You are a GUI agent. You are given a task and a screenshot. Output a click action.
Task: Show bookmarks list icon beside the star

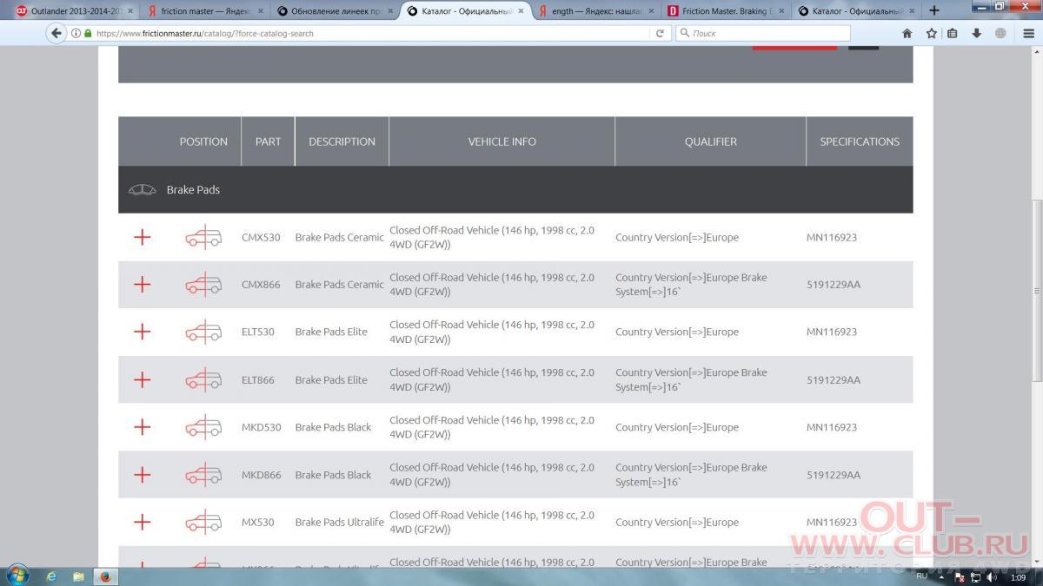pyautogui.click(x=953, y=33)
